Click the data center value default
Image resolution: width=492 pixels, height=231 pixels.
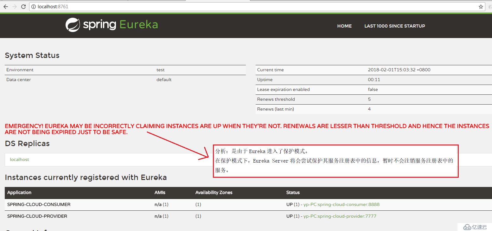(164, 80)
